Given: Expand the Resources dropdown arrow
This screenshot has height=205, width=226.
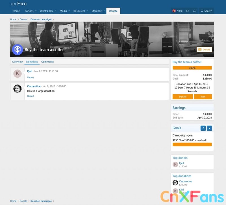Looking at the screenshot, I should point(87,11).
